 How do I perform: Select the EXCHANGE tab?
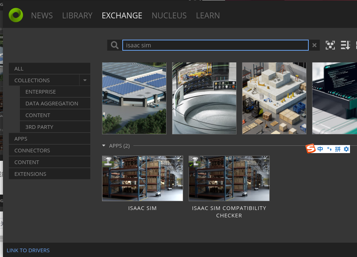tap(122, 15)
